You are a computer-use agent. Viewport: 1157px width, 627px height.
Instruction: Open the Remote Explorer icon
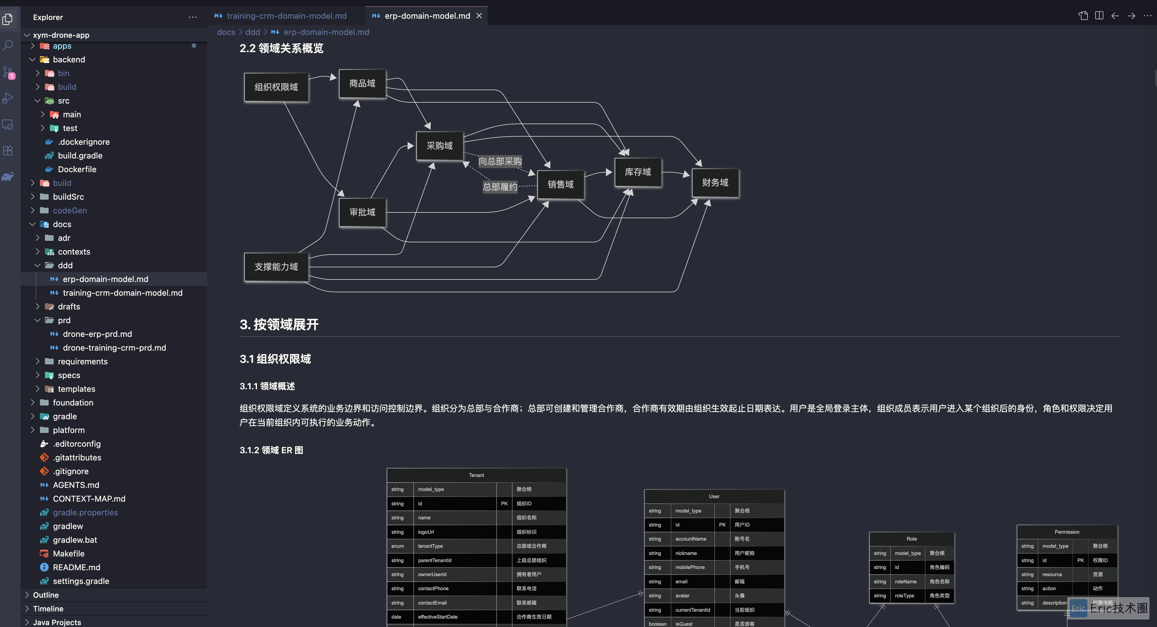coord(7,124)
